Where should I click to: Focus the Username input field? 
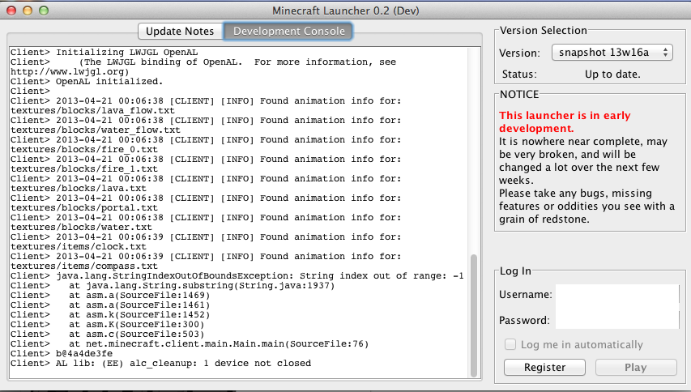coord(616,295)
